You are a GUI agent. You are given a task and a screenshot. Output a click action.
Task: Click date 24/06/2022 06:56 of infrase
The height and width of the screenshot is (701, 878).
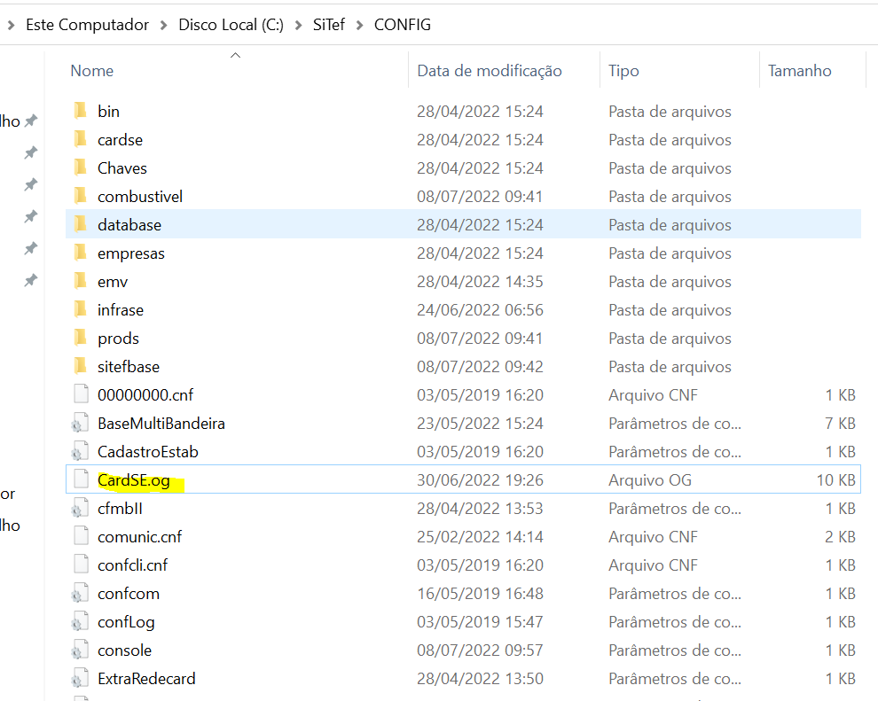pos(480,310)
